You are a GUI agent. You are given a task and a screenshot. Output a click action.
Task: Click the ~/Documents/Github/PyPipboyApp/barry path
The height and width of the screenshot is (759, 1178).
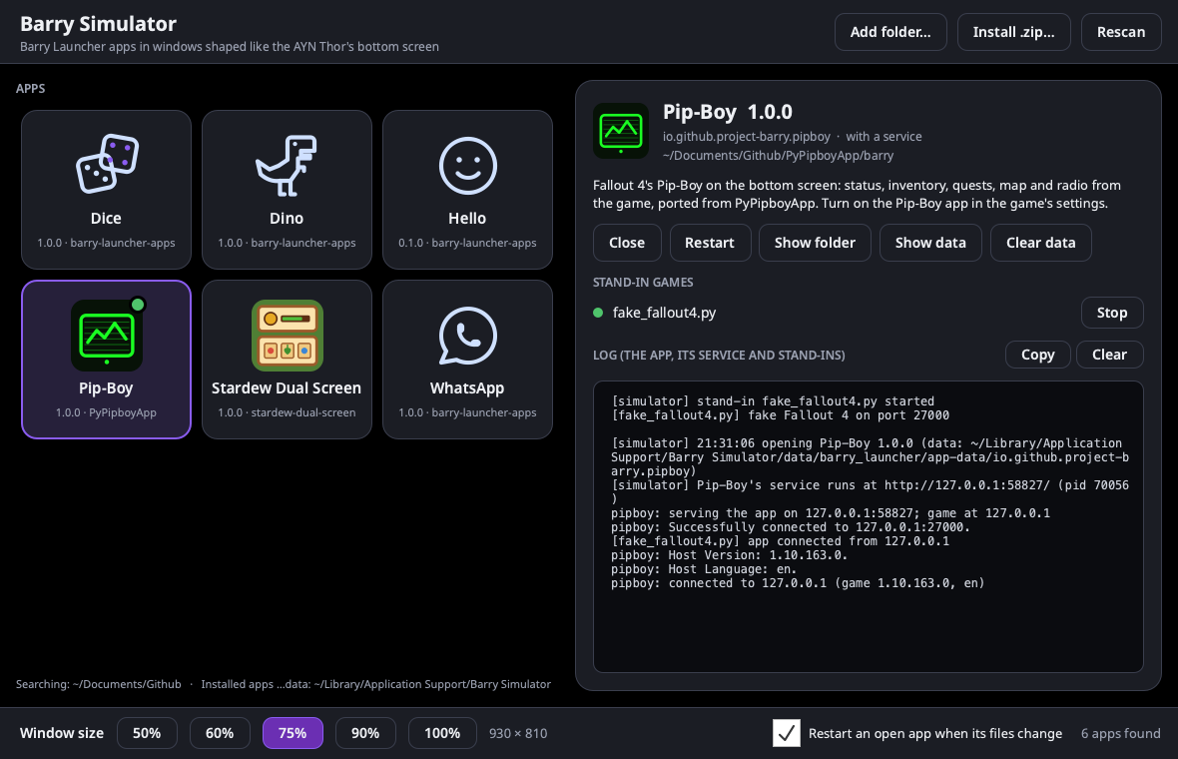[x=778, y=156]
